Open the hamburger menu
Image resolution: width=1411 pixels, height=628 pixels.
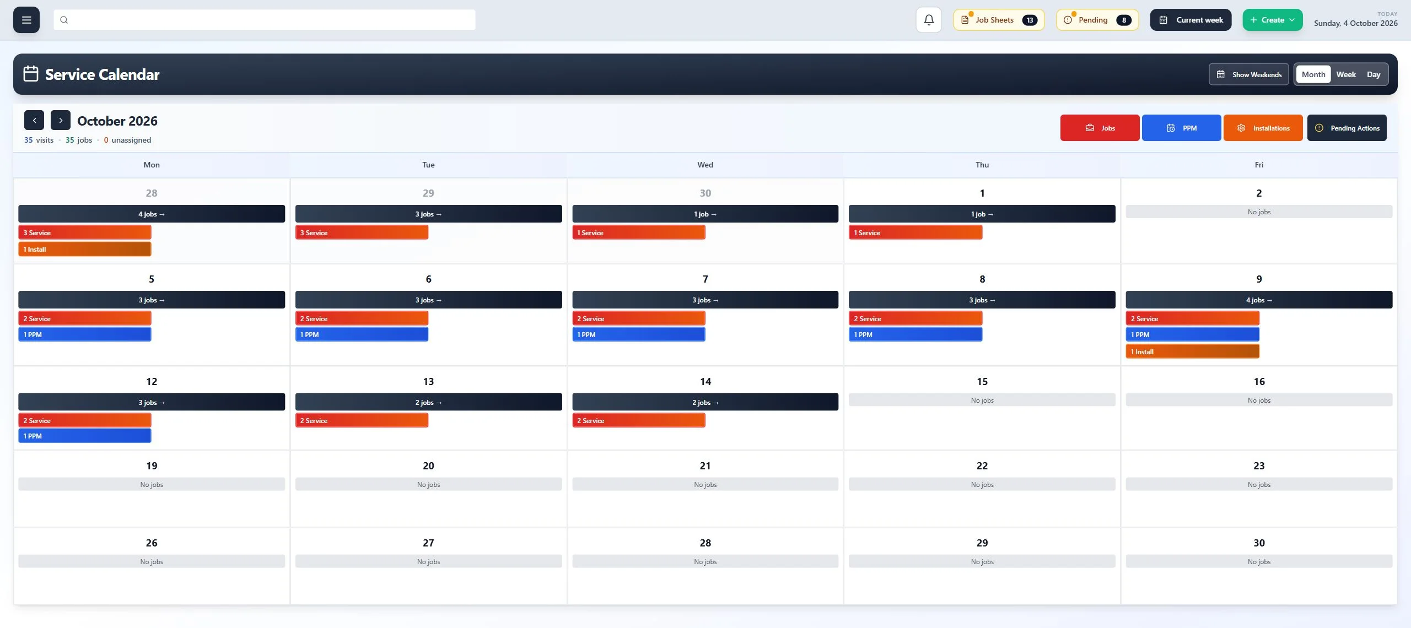26,20
